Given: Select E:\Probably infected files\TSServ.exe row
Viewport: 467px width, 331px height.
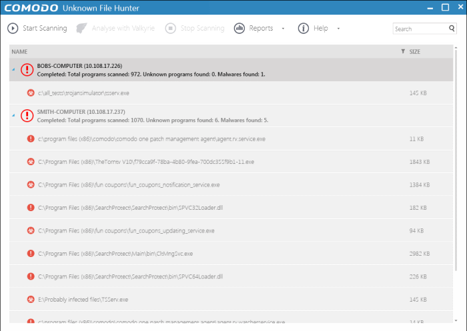Looking at the screenshot, I should [231, 299].
